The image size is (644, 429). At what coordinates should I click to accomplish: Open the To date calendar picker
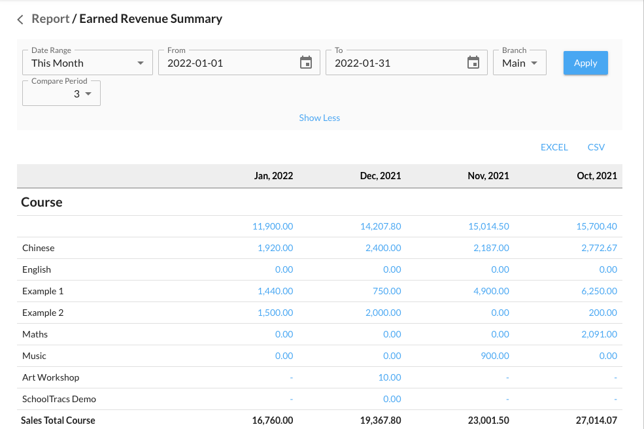click(x=473, y=63)
